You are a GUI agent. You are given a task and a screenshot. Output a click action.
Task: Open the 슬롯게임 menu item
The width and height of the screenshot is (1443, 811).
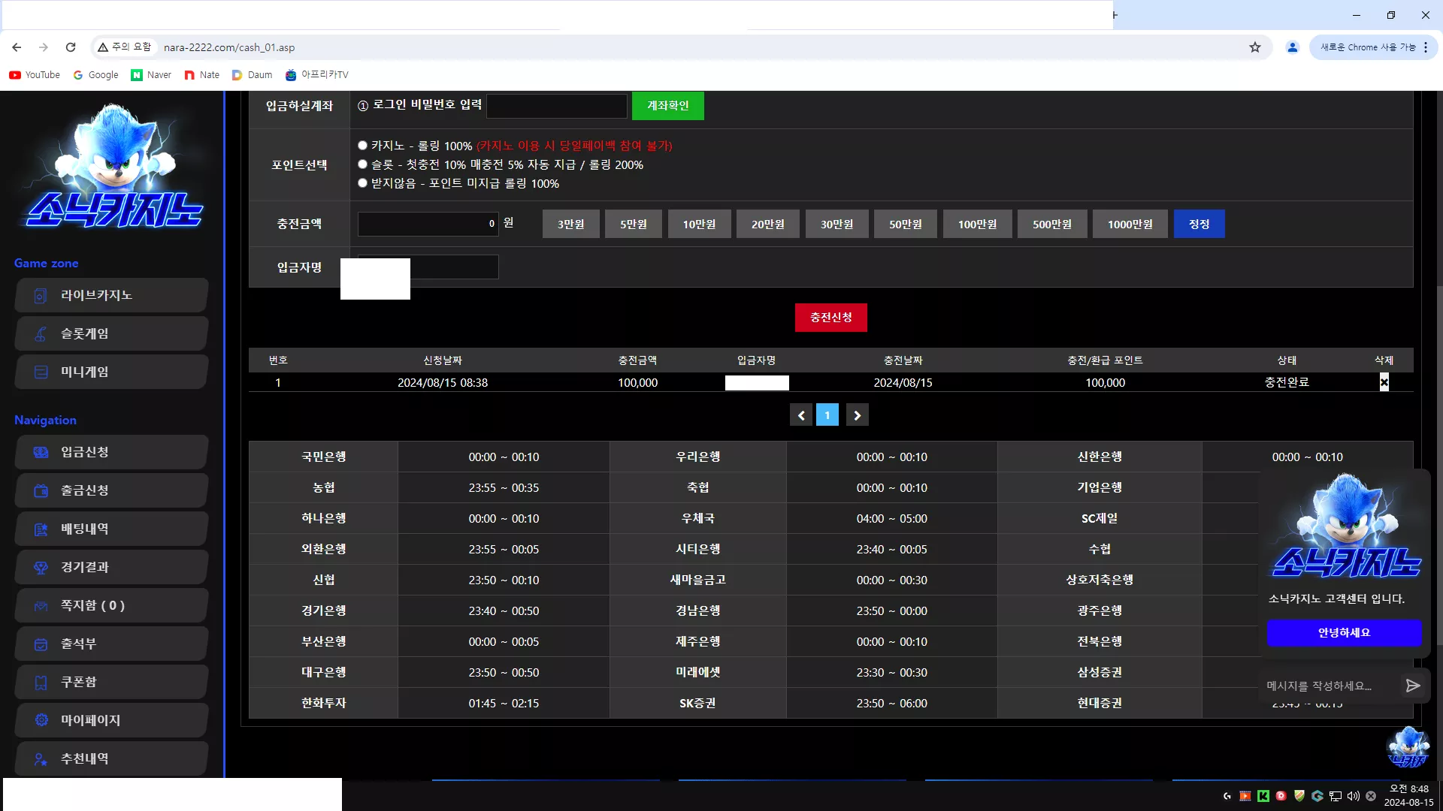click(x=111, y=334)
